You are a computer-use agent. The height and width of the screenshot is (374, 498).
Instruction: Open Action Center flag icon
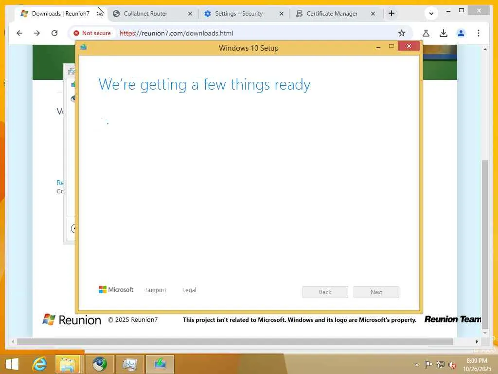(428, 364)
